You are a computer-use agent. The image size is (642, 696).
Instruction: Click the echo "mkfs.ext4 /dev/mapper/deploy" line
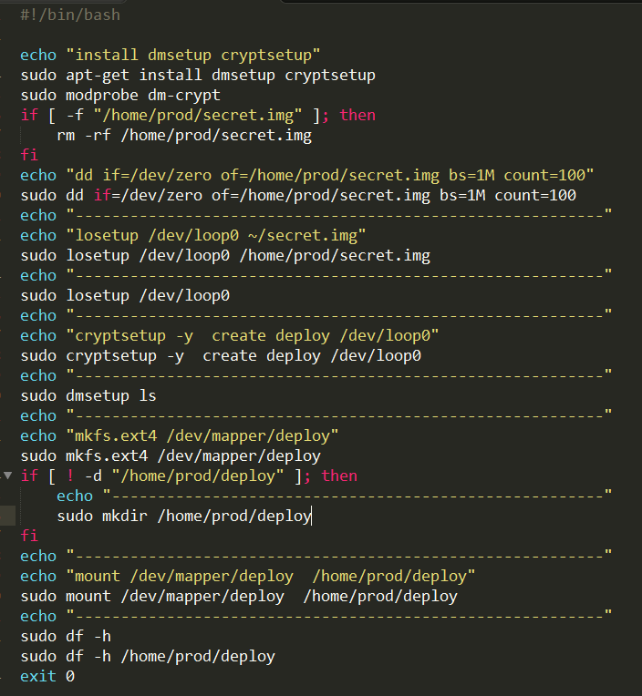coord(180,435)
